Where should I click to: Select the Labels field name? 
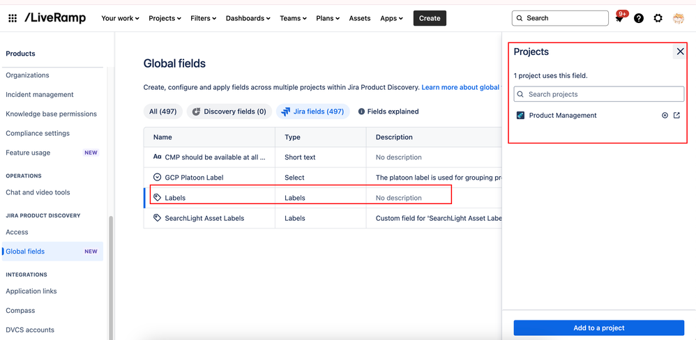[x=175, y=198]
